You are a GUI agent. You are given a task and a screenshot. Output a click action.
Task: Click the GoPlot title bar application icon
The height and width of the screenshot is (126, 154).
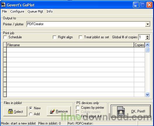pyautogui.click(x=3, y=5)
